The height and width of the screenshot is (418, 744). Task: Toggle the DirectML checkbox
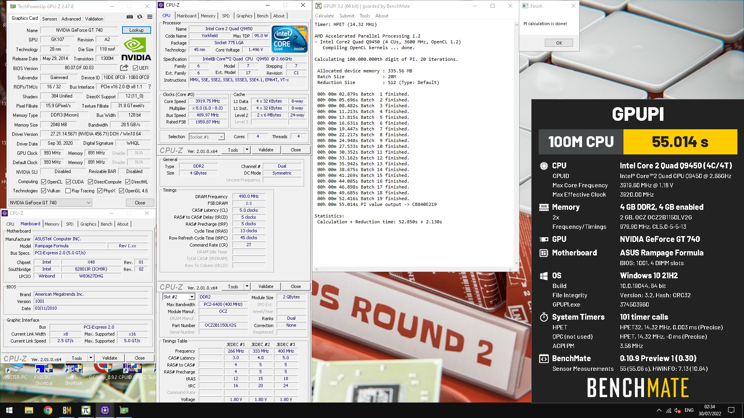tap(127, 182)
